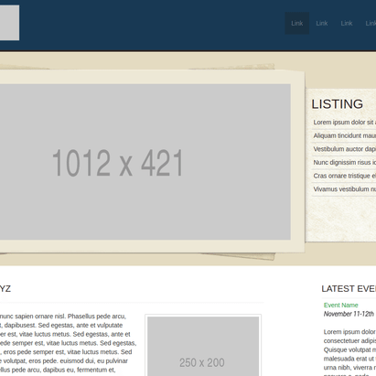Click the gray logo placeholder in header
Viewport: 376px width, 376px height.
(9, 23)
